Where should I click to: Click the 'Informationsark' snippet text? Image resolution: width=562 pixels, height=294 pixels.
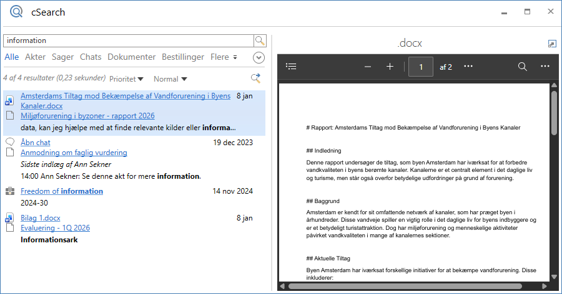[x=49, y=240]
